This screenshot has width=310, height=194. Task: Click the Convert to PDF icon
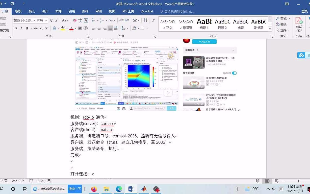pos(299,25)
